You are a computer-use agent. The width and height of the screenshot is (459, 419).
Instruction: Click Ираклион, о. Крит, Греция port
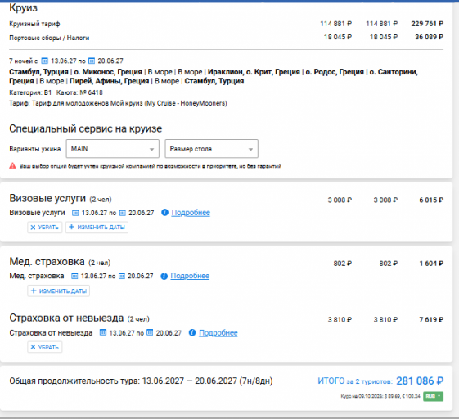tap(254, 72)
